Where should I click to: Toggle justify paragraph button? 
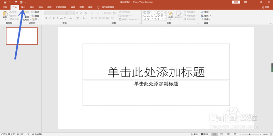point(104,18)
